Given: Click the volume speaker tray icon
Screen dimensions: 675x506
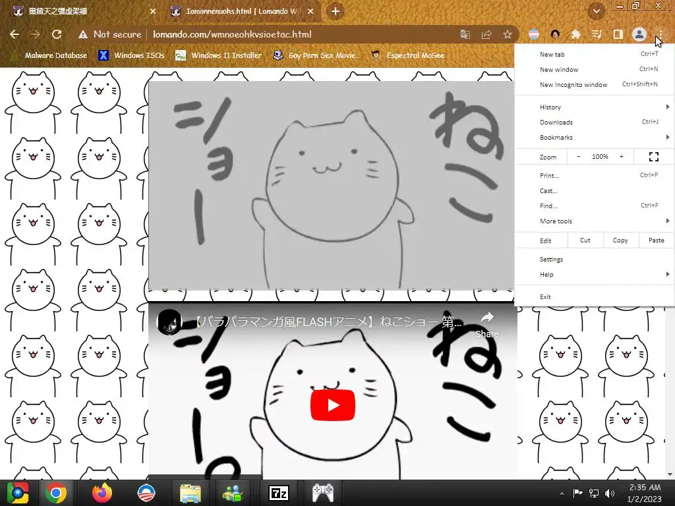Looking at the screenshot, I should 610,493.
